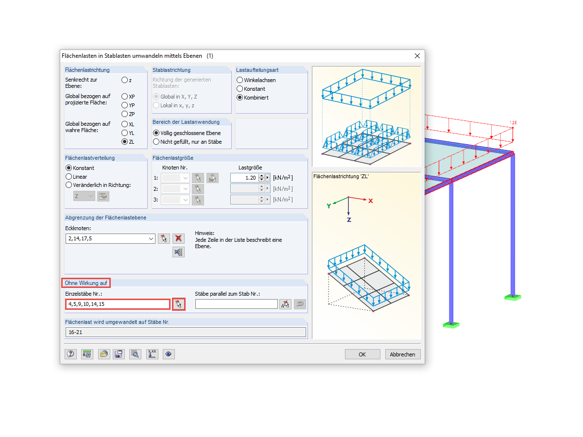Pick parallel member graphically

tap(285, 304)
